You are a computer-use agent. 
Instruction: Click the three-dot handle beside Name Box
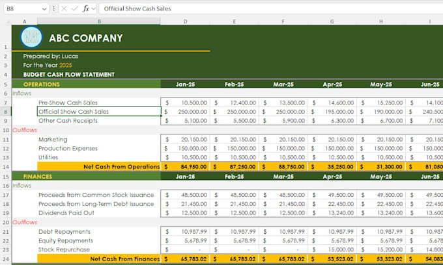point(53,8)
